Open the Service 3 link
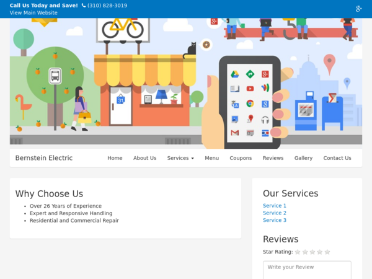Viewport: 372px width, 279px height. pos(275,220)
